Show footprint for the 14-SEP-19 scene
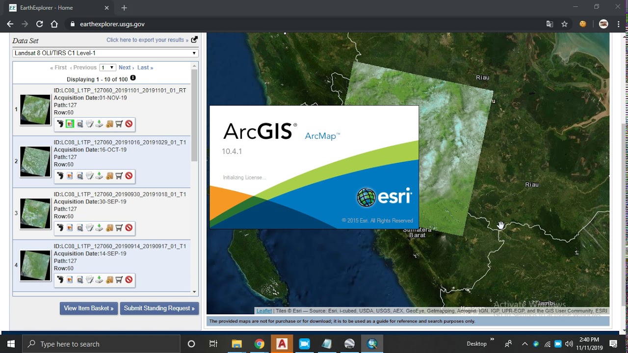628x353 pixels. click(x=60, y=280)
